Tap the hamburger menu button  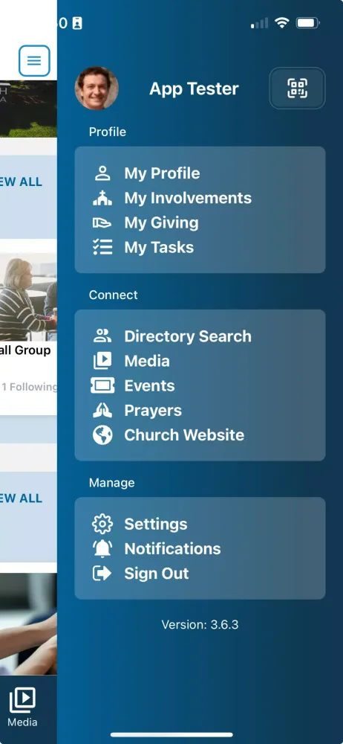click(x=34, y=61)
